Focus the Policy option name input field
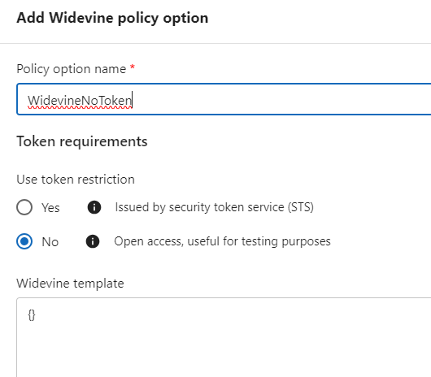Screen dimensions: 431x377 click(x=224, y=99)
